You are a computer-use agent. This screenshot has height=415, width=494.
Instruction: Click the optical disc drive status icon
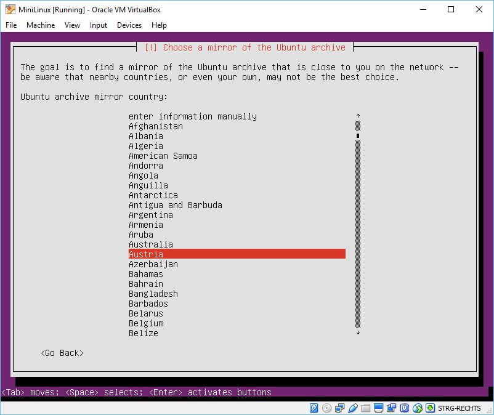coord(327,408)
